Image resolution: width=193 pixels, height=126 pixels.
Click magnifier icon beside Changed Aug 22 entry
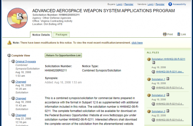pos(13,115)
